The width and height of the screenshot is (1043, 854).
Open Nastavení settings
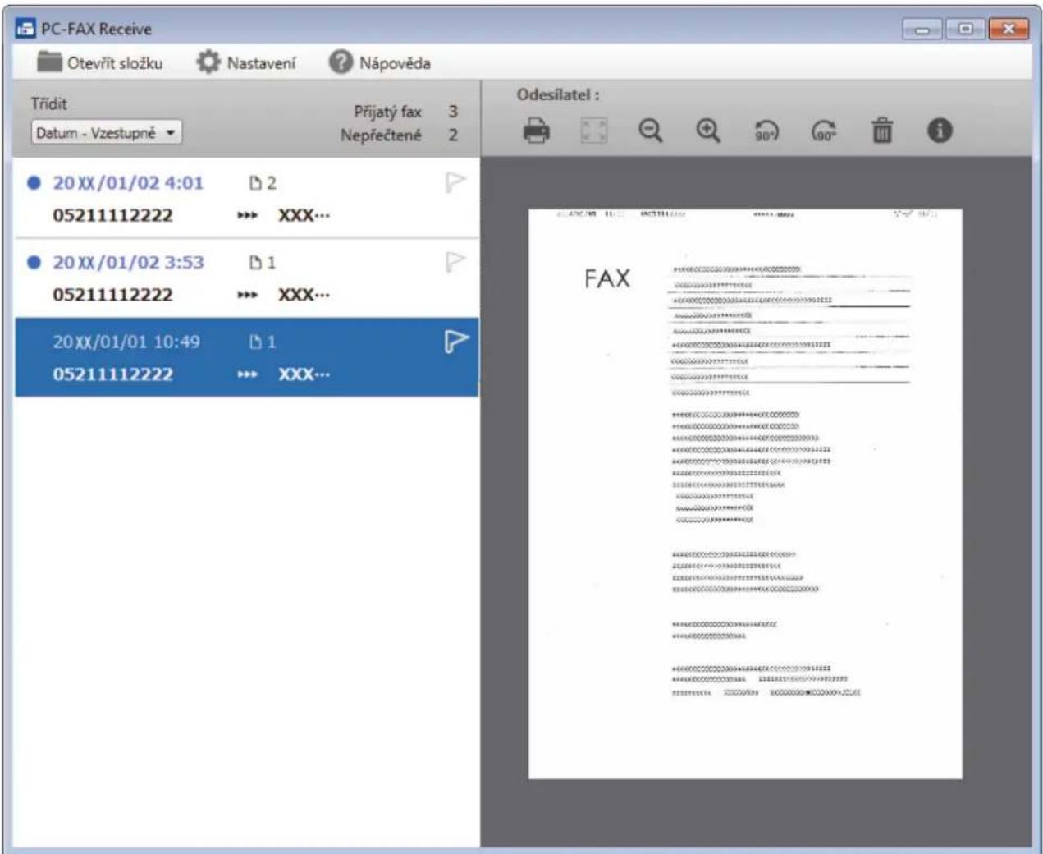pyautogui.click(x=246, y=62)
